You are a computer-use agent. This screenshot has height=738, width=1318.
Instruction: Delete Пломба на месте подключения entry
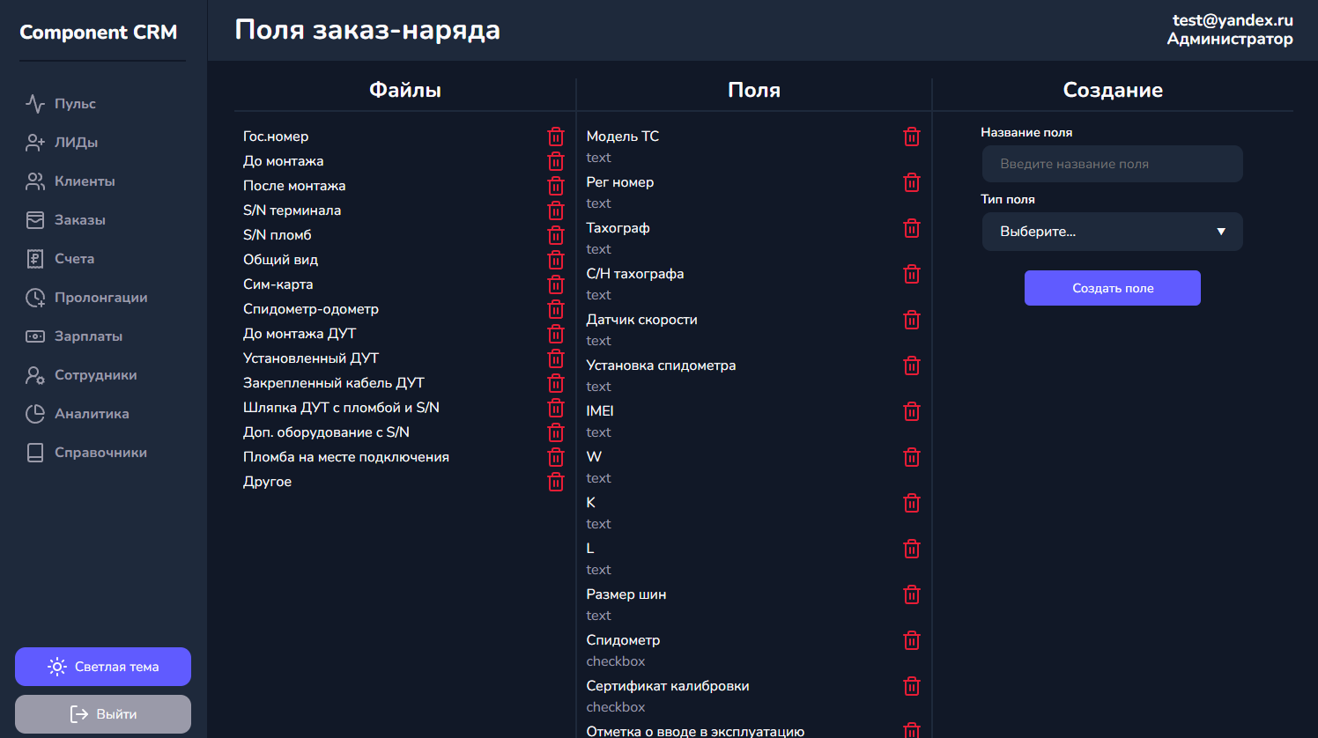pyautogui.click(x=556, y=457)
